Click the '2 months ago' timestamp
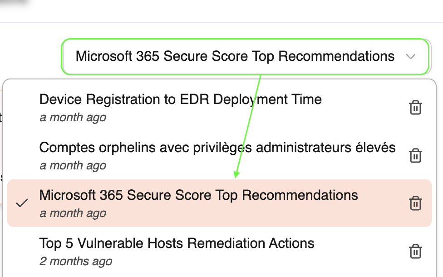443x277 pixels. pos(76,261)
